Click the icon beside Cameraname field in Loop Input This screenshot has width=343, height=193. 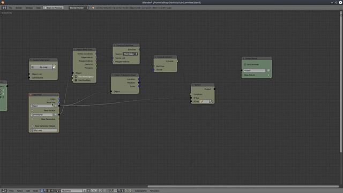click(55, 115)
